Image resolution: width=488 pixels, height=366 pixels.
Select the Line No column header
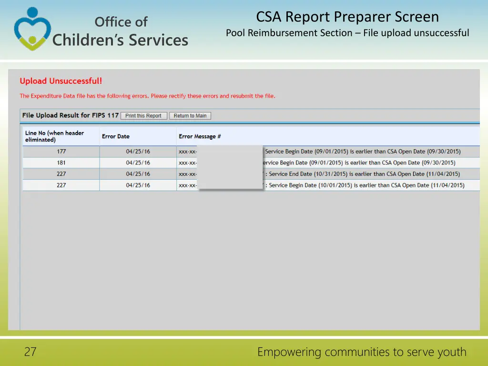pos(54,136)
